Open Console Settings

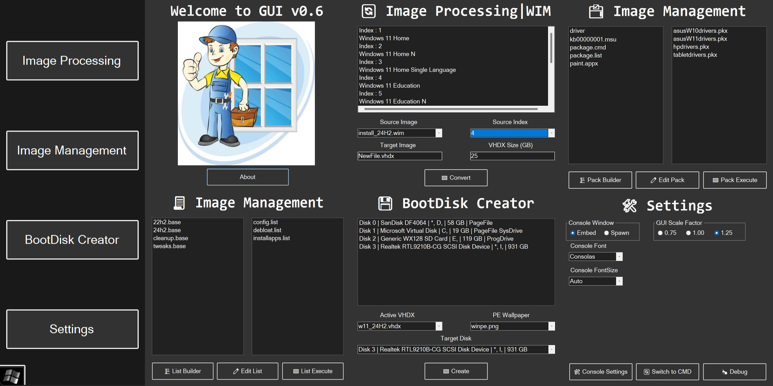pos(601,372)
